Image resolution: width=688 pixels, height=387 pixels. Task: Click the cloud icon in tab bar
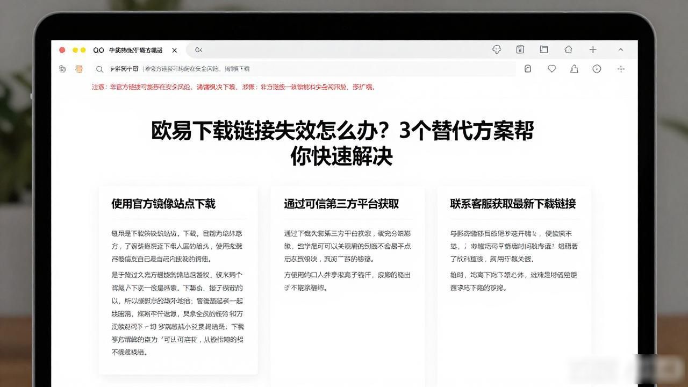pos(497,49)
